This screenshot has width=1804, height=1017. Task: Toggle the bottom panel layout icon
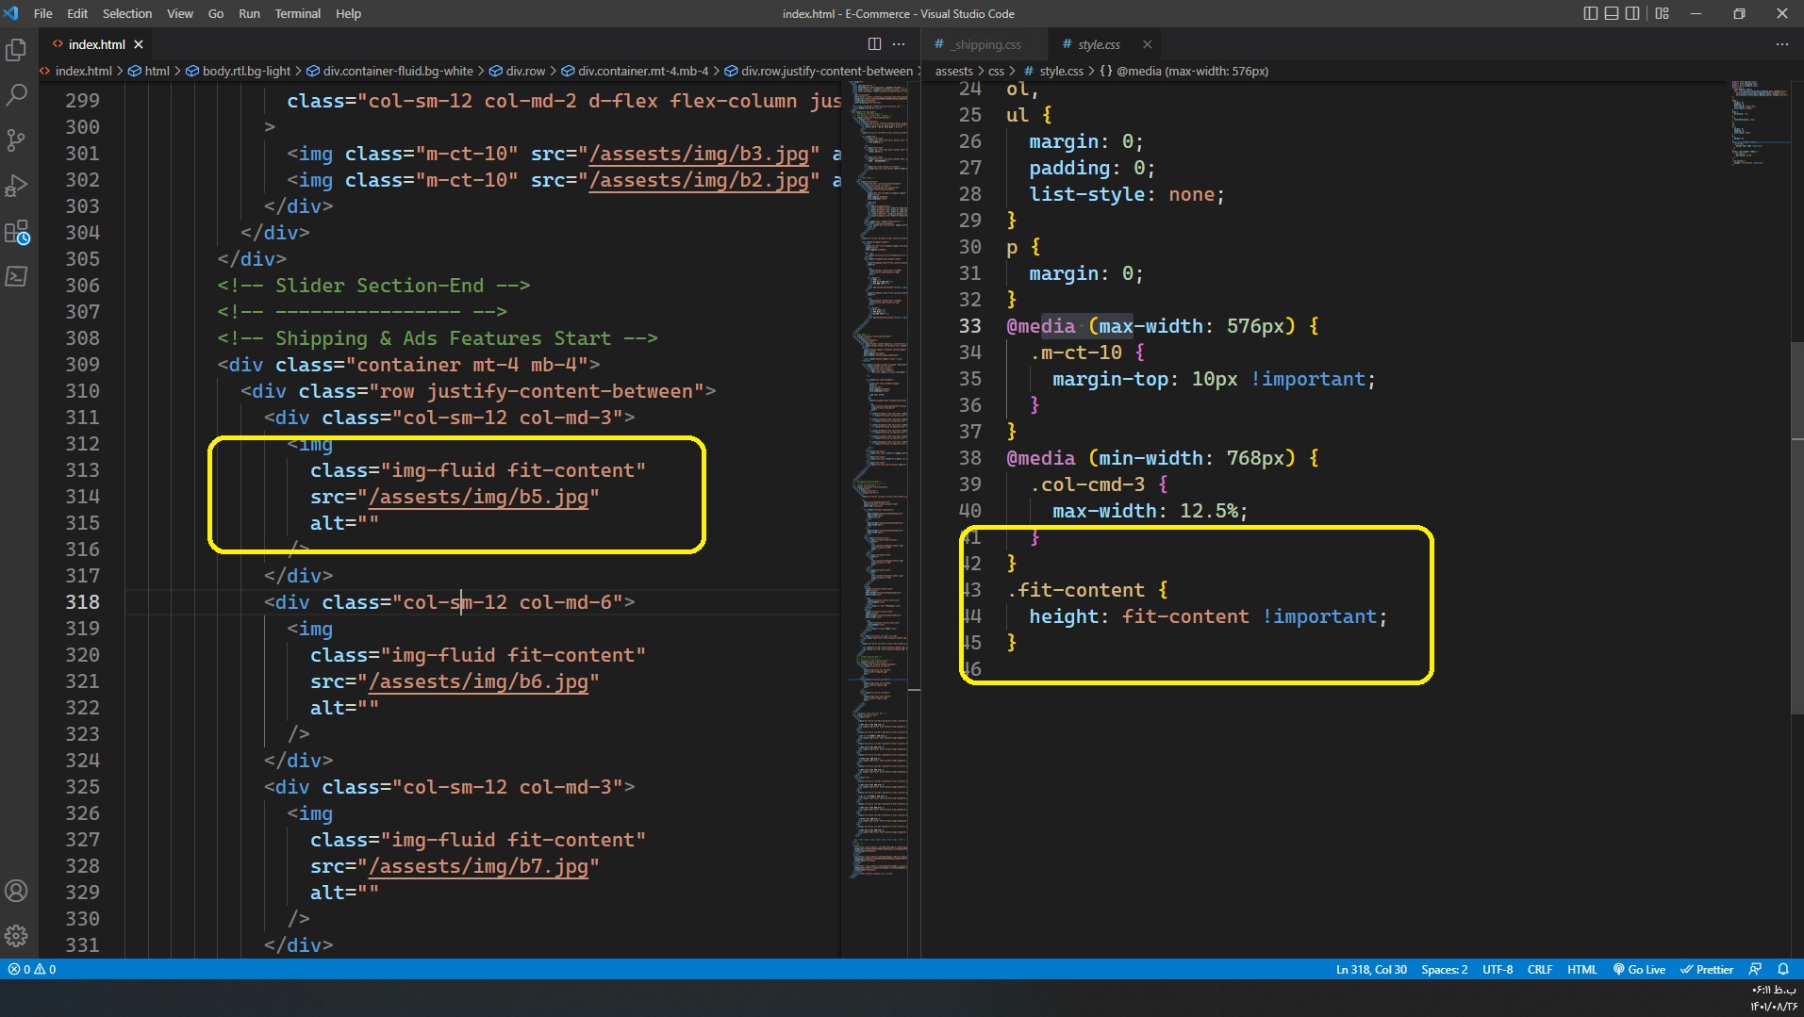pos(1611,13)
